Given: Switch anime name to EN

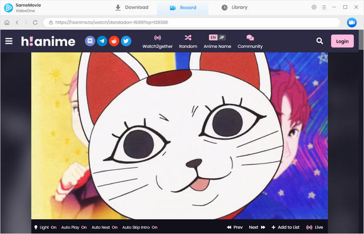Looking at the screenshot, I should point(213,37).
